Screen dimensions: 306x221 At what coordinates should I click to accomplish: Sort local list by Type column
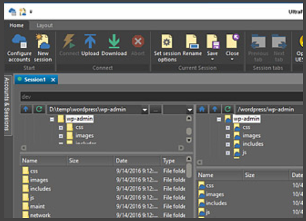pyautogui.click(x=174, y=160)
